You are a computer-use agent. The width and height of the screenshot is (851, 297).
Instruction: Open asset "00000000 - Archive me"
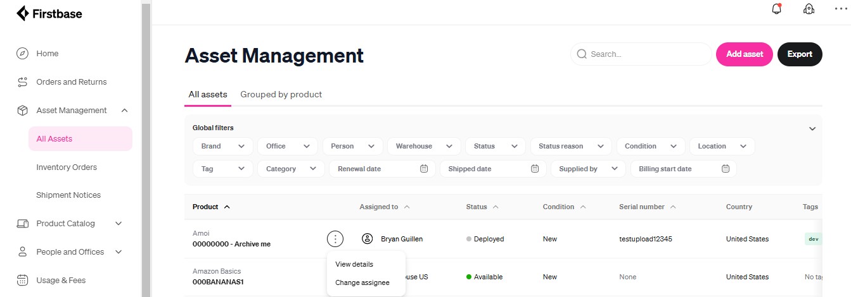click(231, 244)
